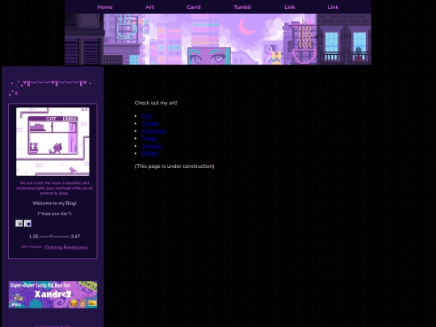Click the 'Octoling Rendezvous' now playing title
The width and height of the screenshot is (436, 327).
pos(66,248)
